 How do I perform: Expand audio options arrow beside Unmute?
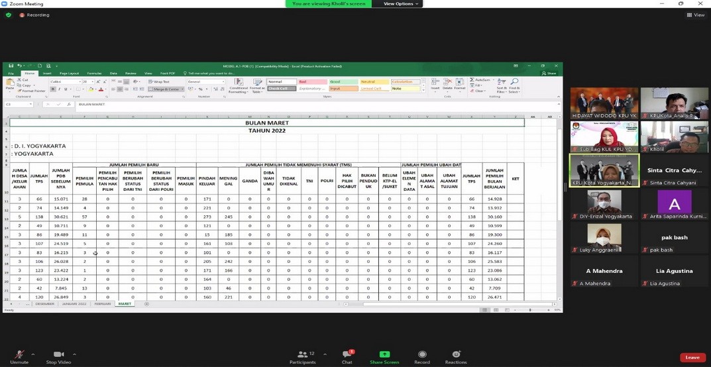(x=33, y=354)
